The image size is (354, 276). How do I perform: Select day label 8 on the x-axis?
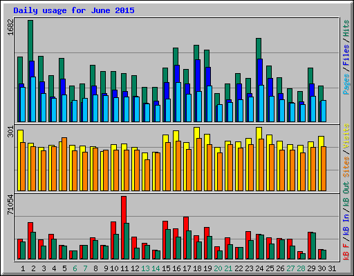pos(95,268)
